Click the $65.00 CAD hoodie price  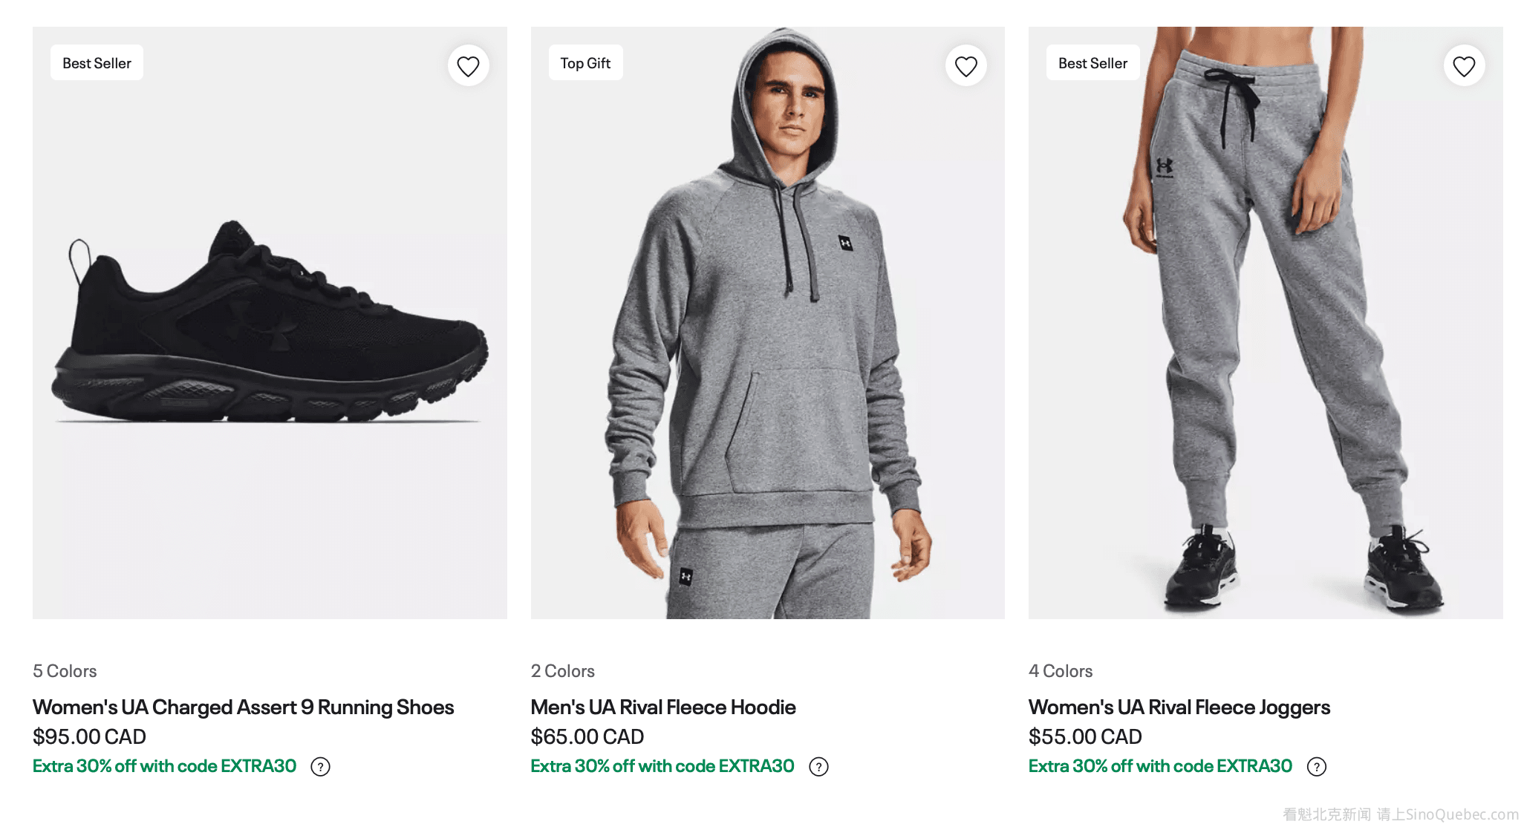(587, 736)
